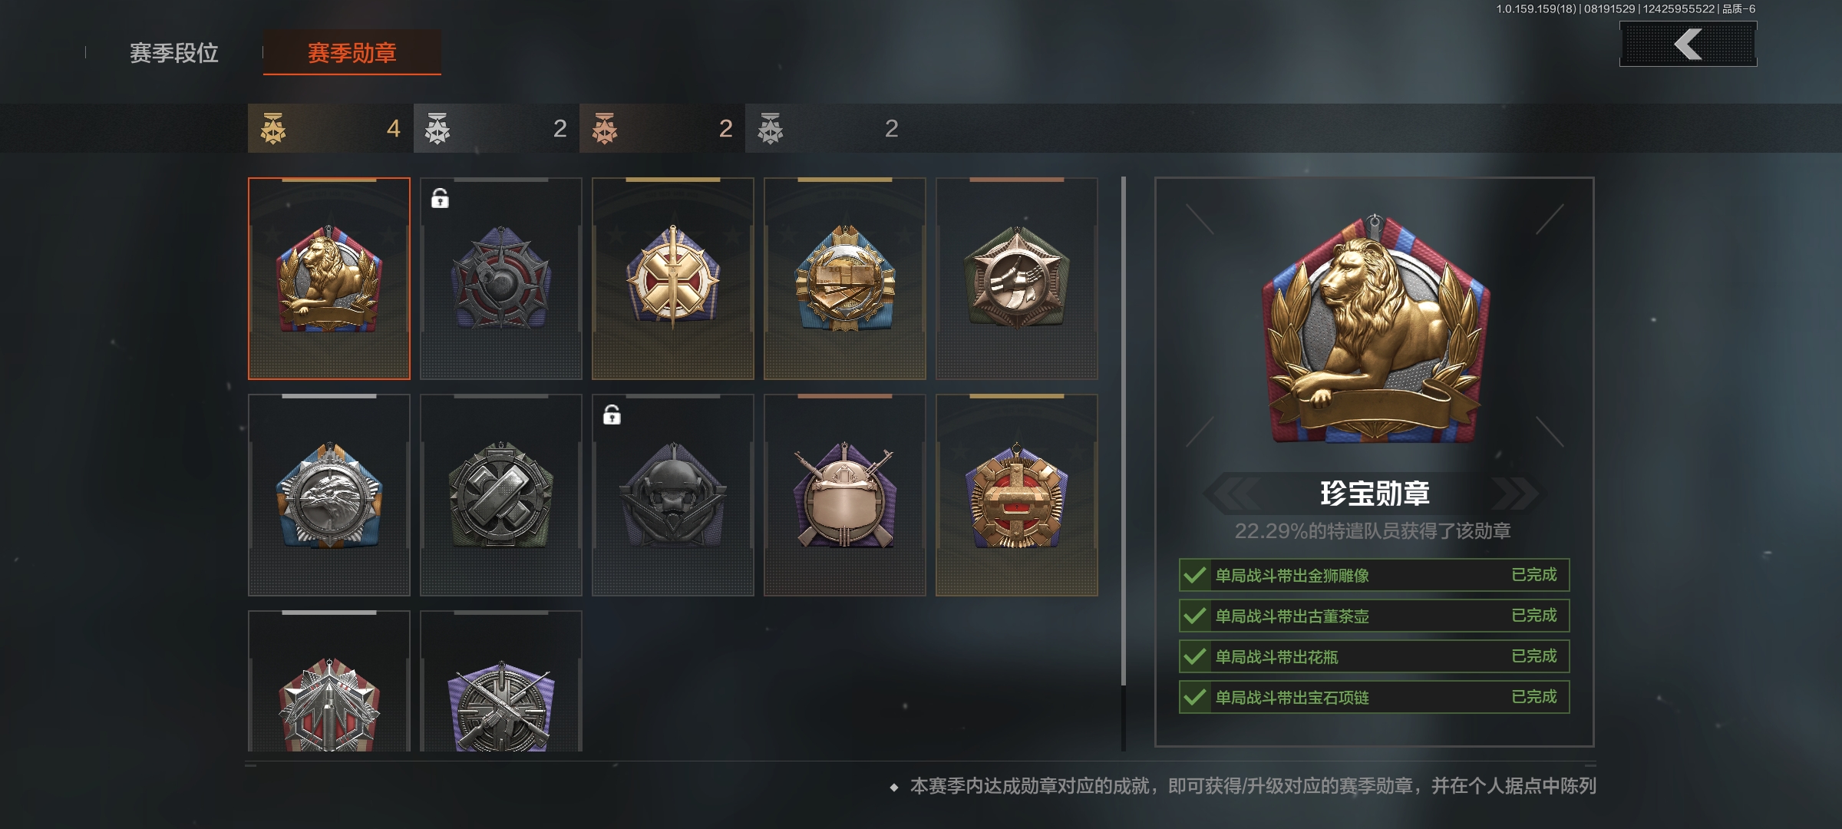Select the gold armored vehicle medal
The height and width of the screenshot is (829, 1842).
844,279
